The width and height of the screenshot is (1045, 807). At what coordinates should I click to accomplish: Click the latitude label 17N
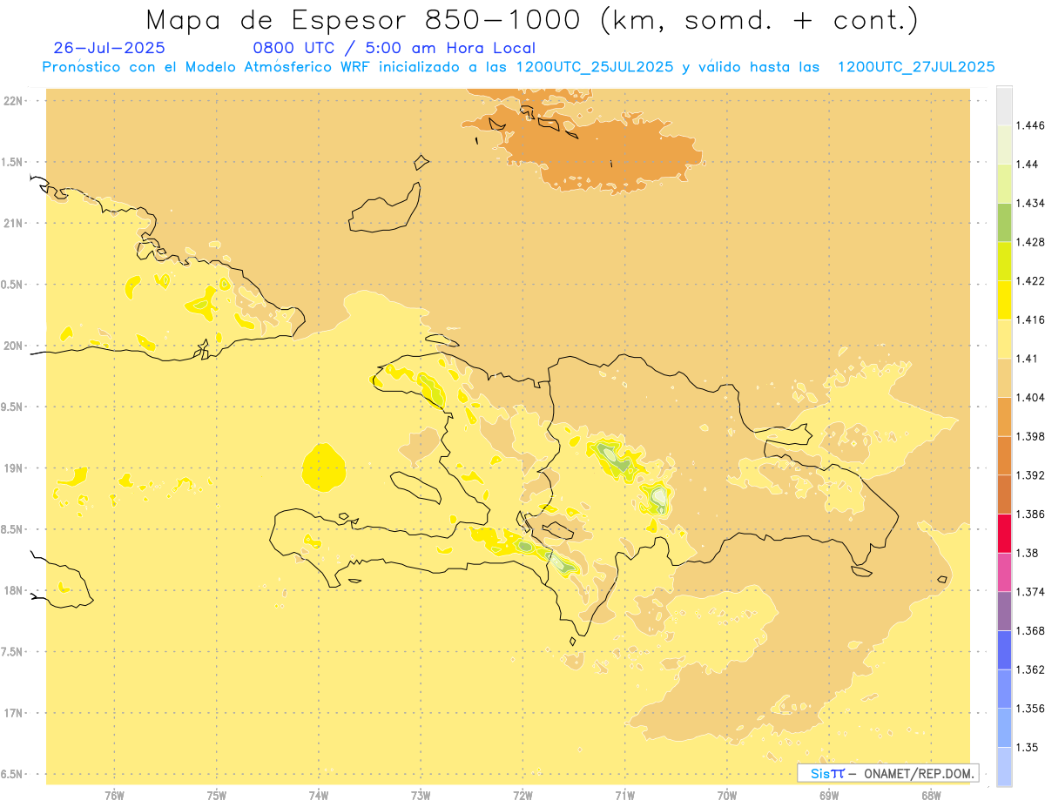15,713
